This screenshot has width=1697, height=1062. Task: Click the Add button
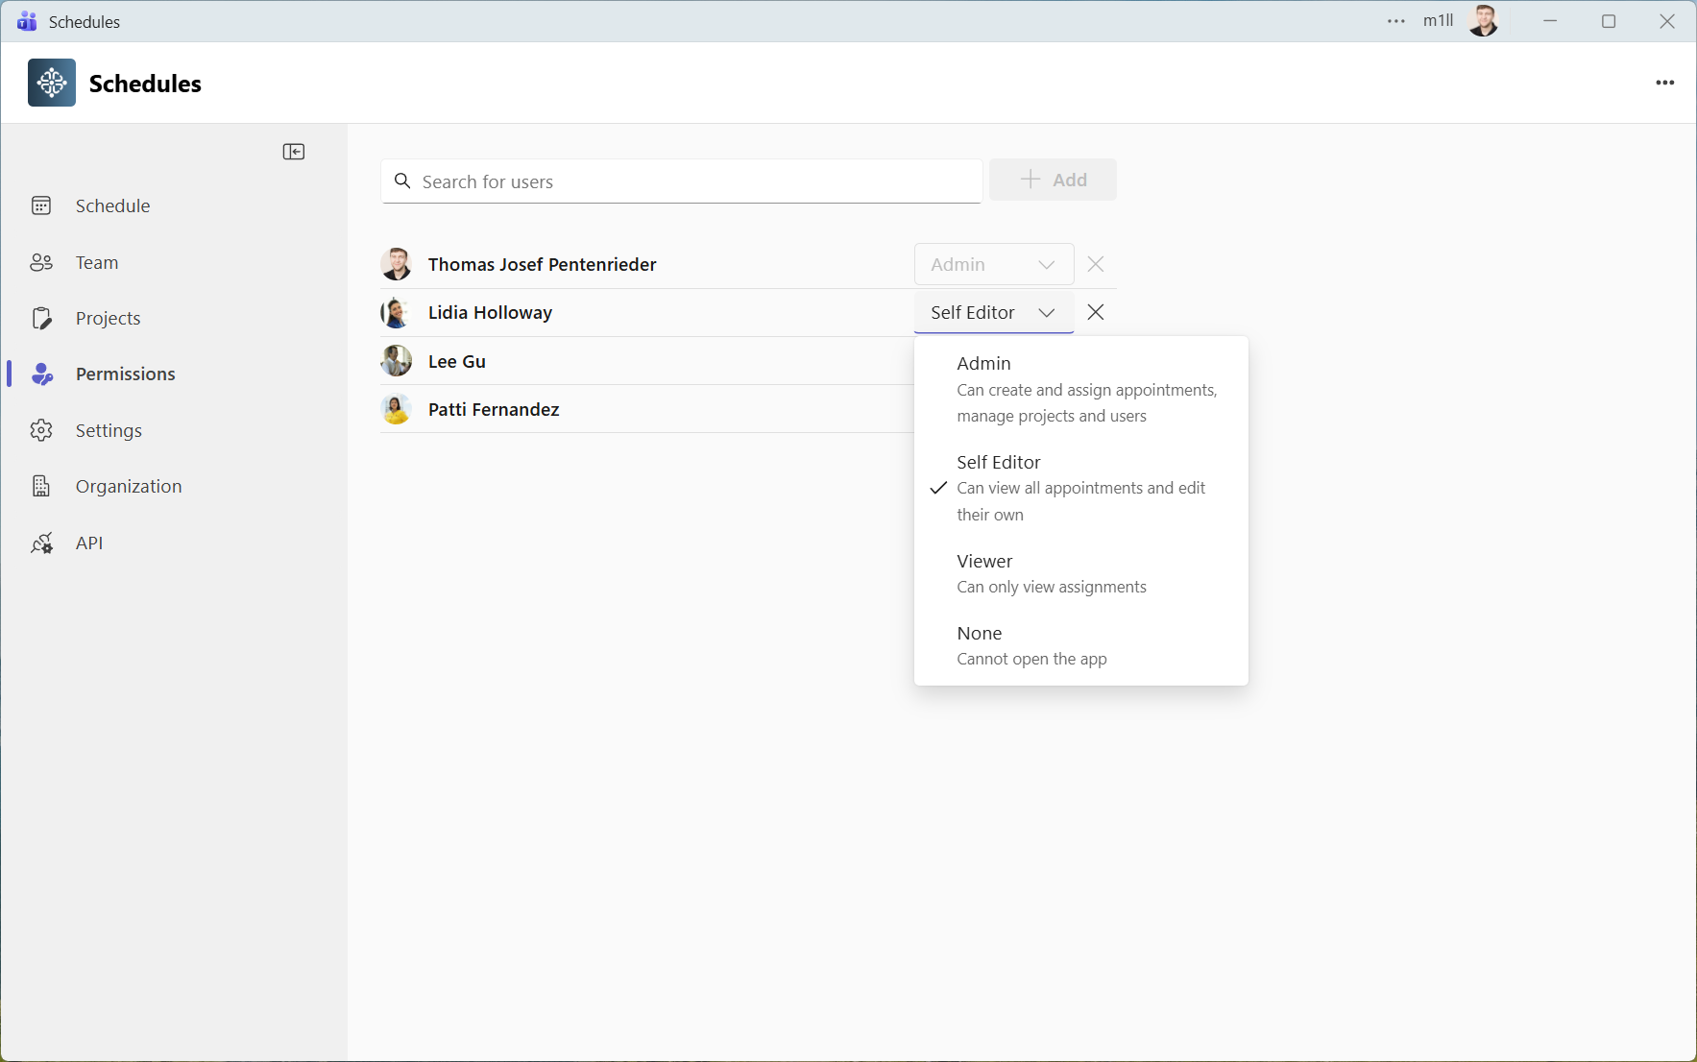click(x=1053, y=180)
